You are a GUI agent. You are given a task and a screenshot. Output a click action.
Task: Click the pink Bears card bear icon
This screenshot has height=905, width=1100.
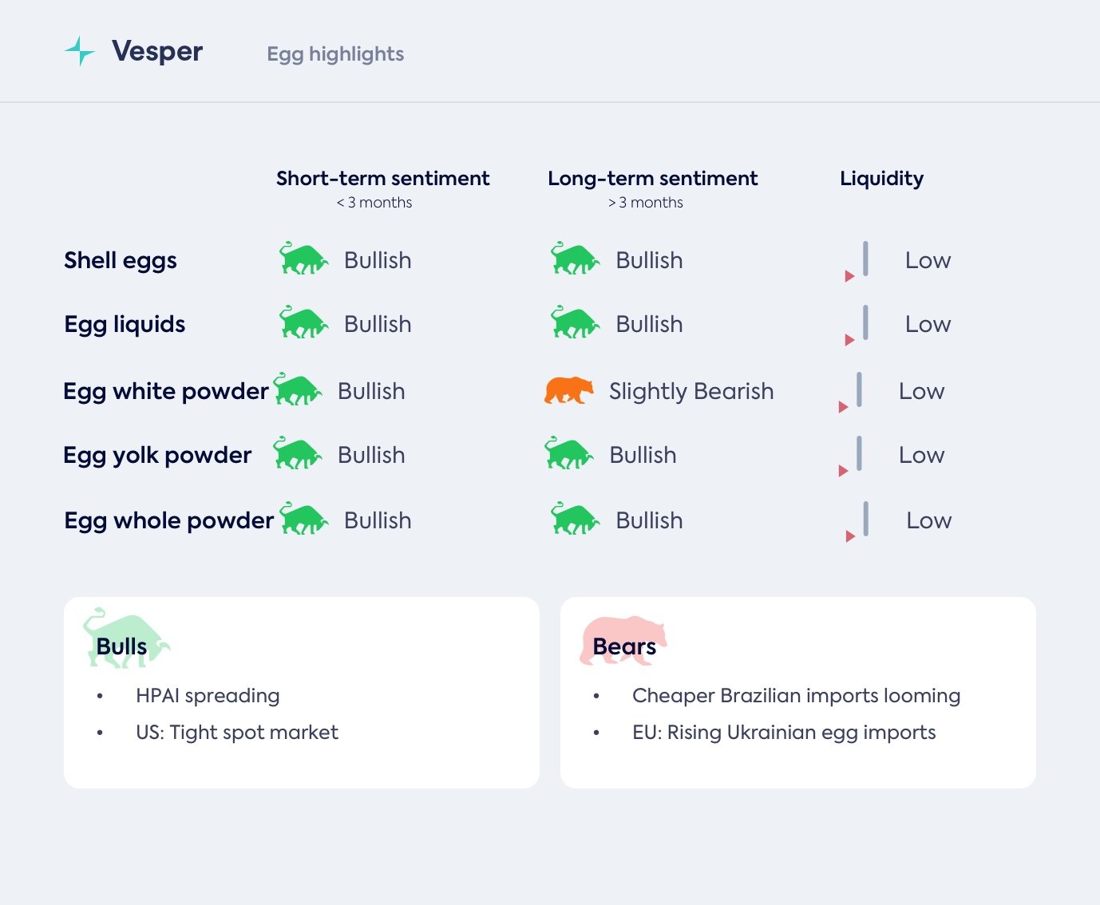(x=623, y=639)
